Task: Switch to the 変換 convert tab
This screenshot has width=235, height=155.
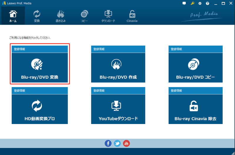Action: pyautogui.click(x=37, y=16)
